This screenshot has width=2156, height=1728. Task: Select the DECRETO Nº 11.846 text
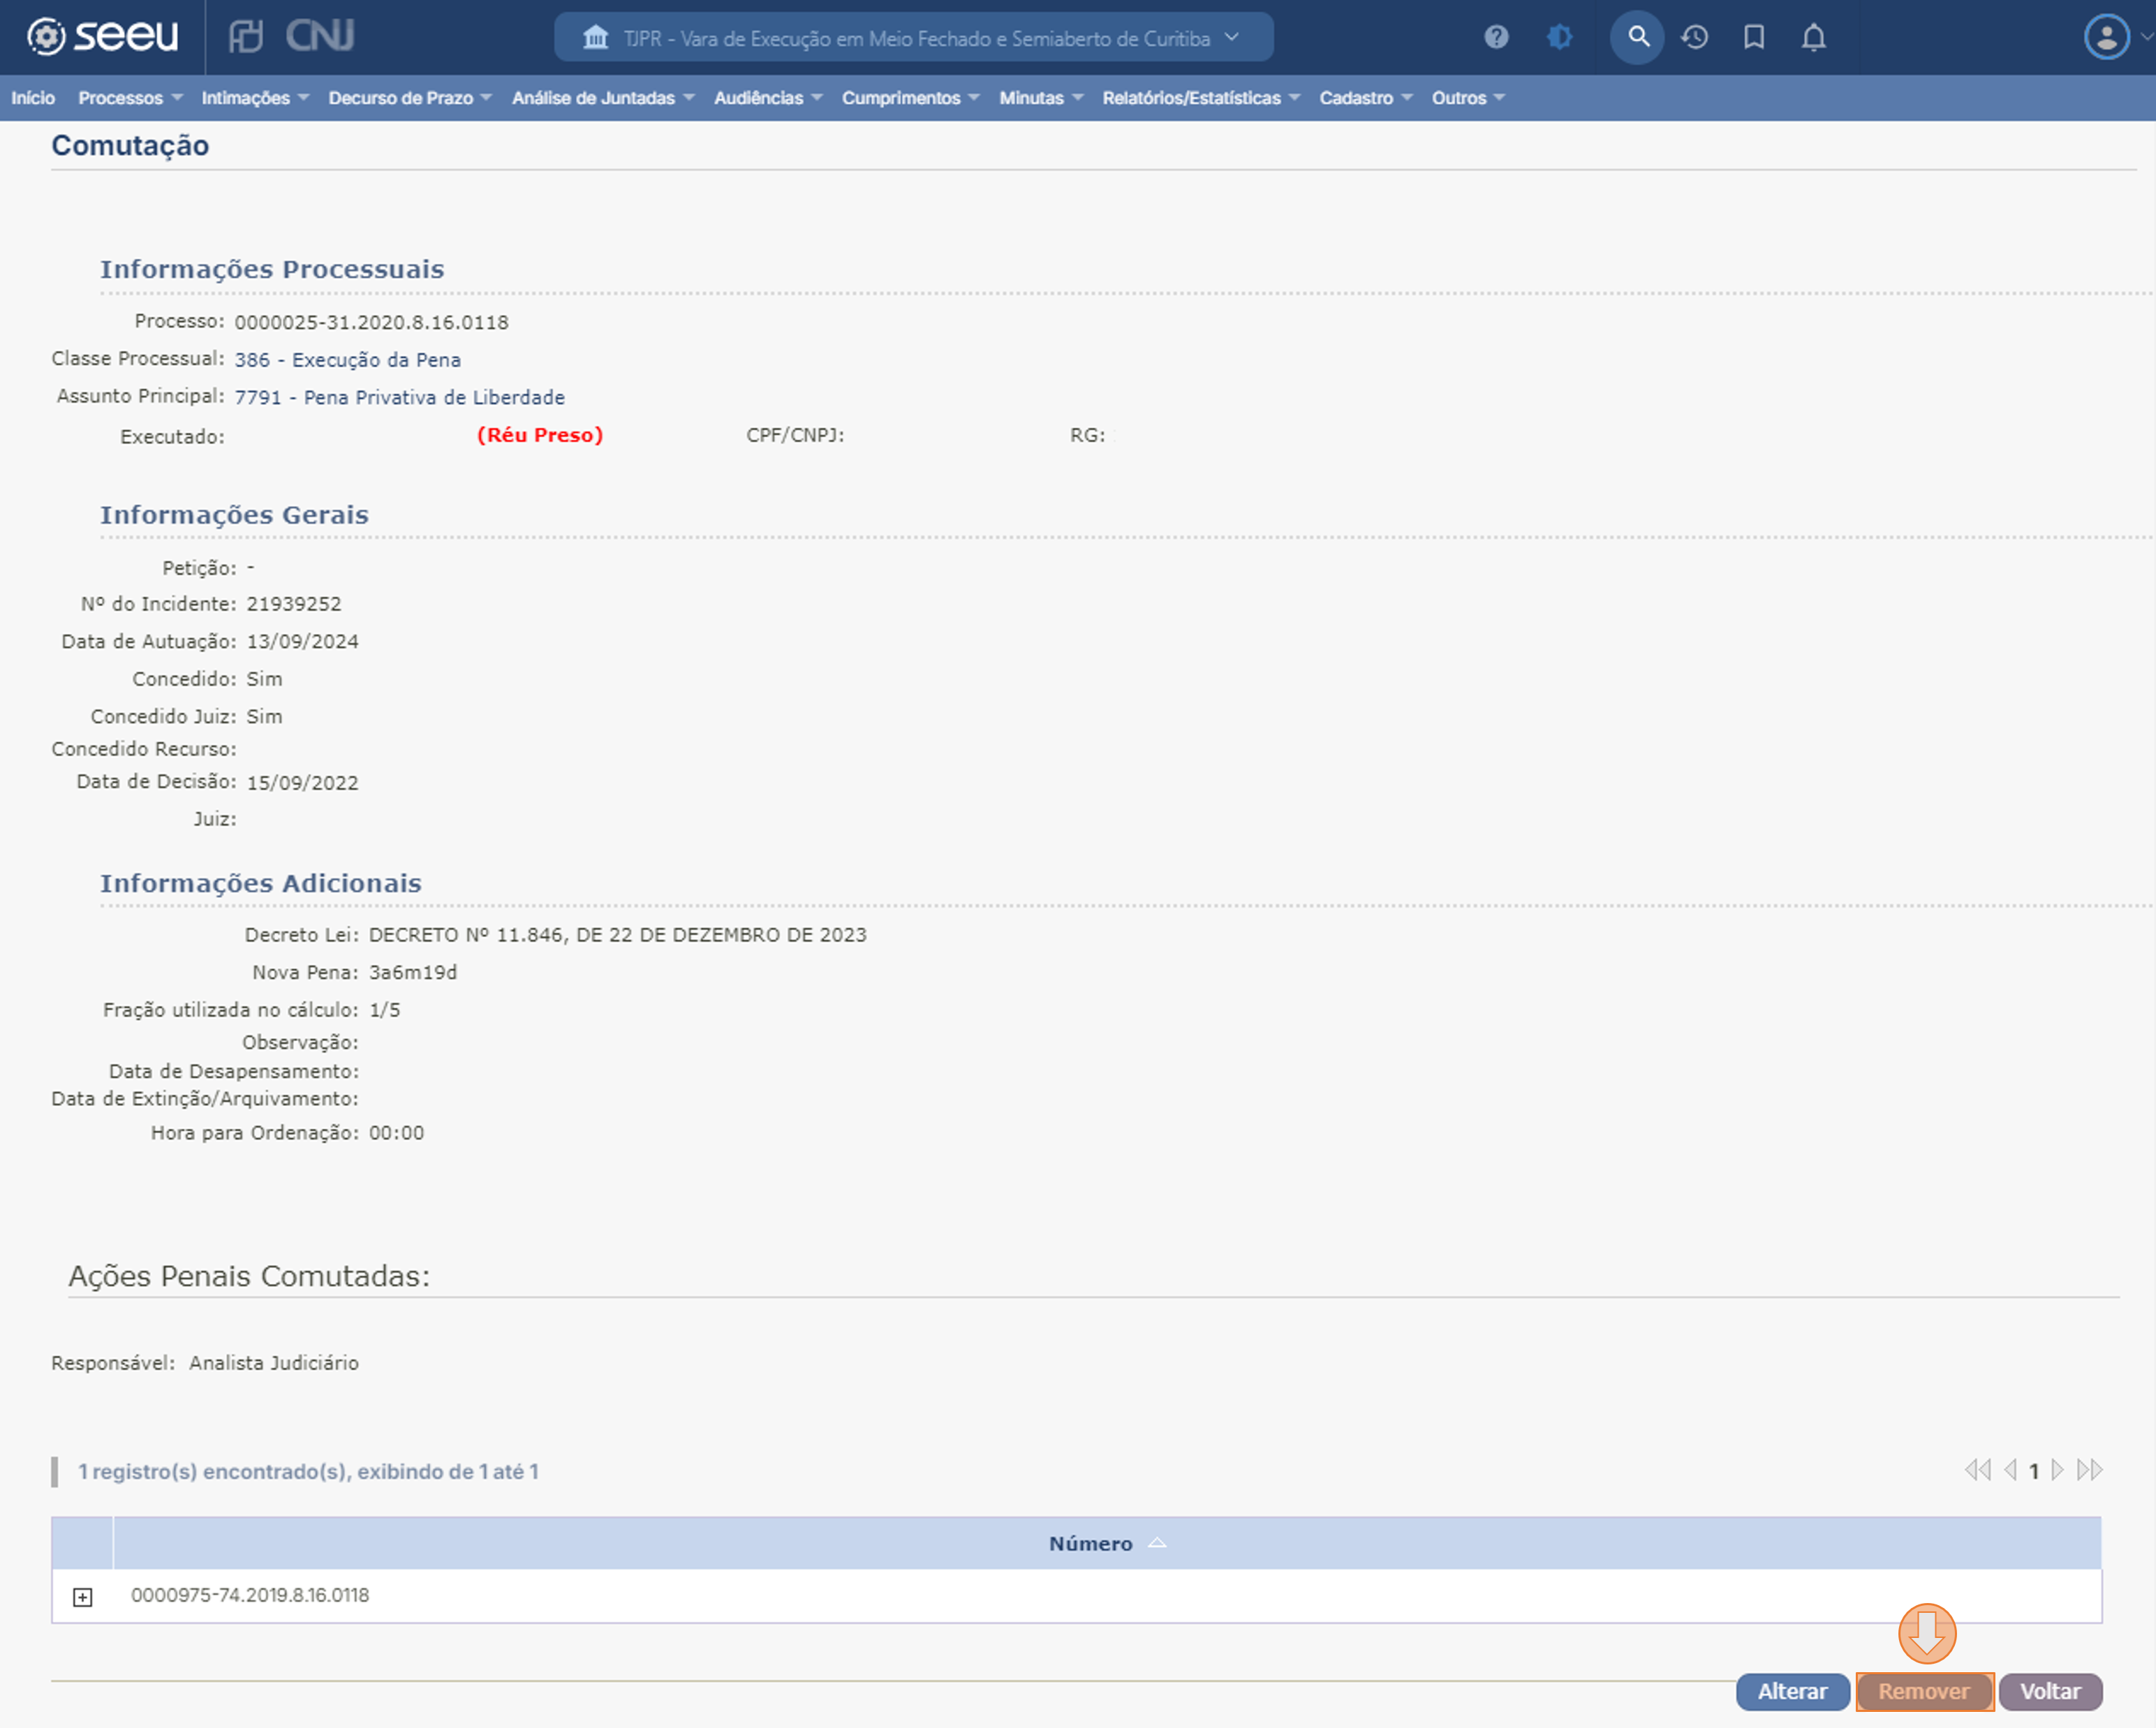tap(617, 935)
